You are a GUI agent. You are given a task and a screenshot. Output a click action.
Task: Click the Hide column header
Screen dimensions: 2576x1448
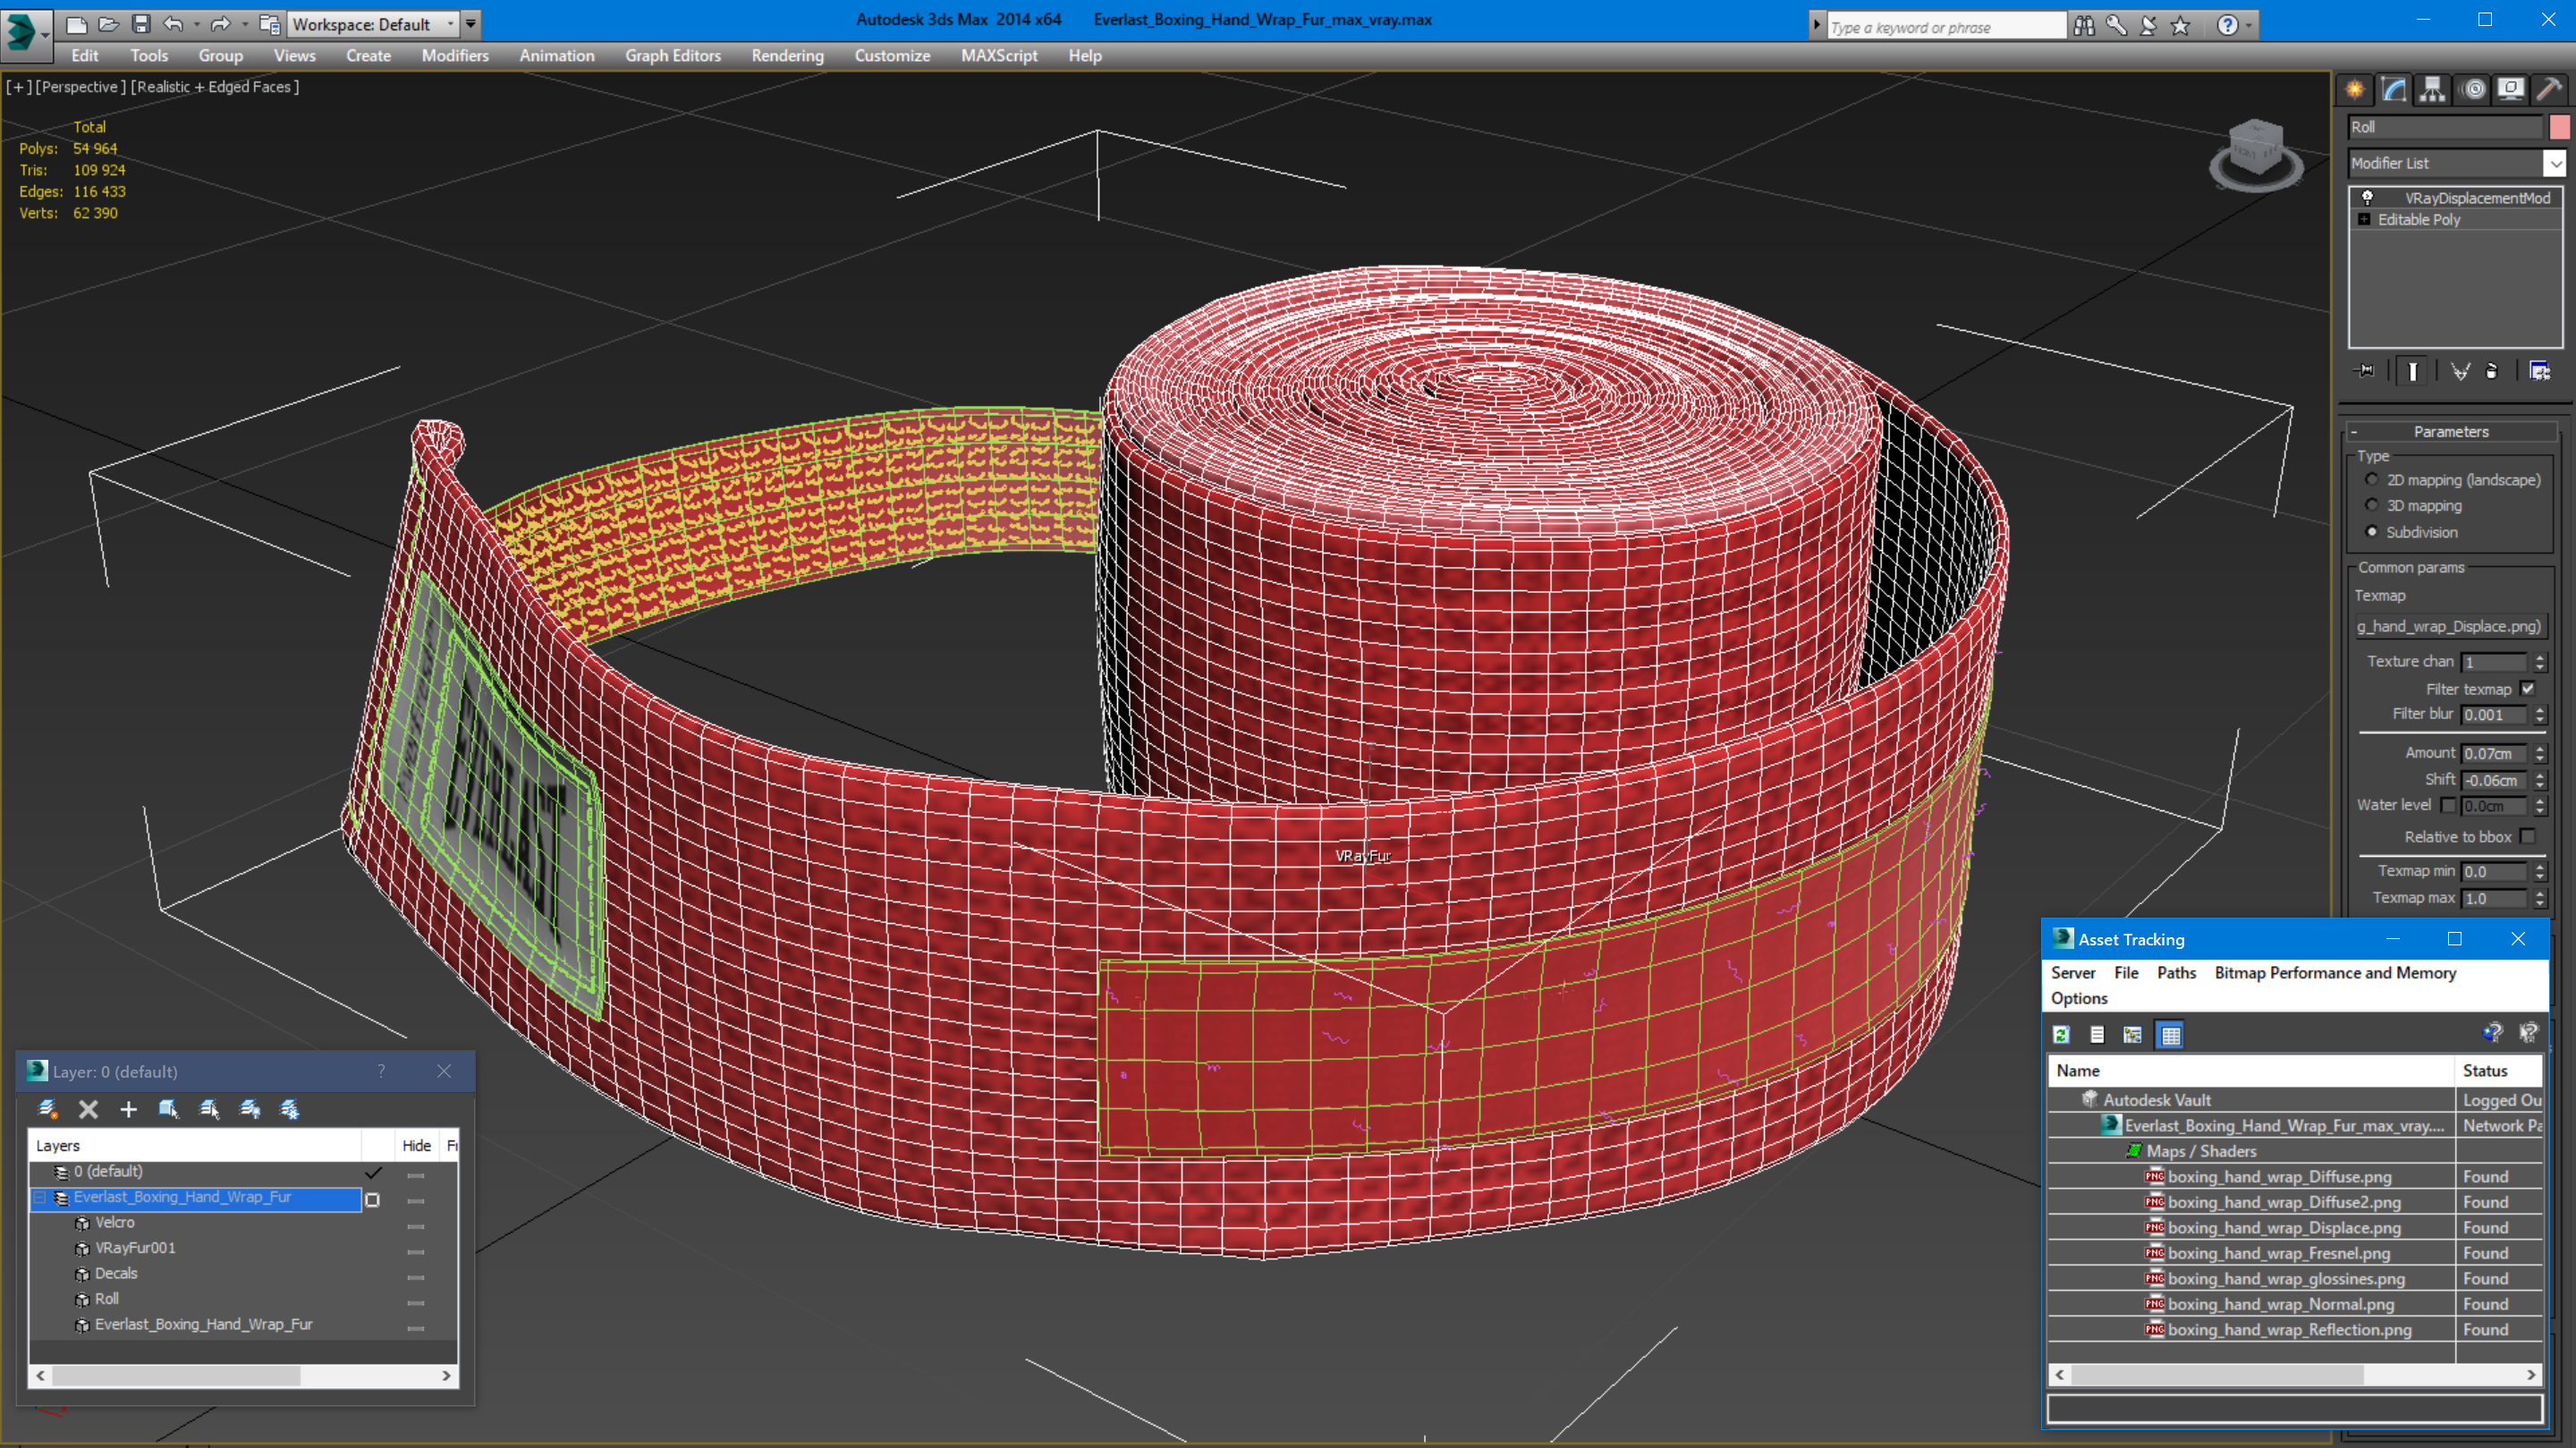click(416, 1145)
